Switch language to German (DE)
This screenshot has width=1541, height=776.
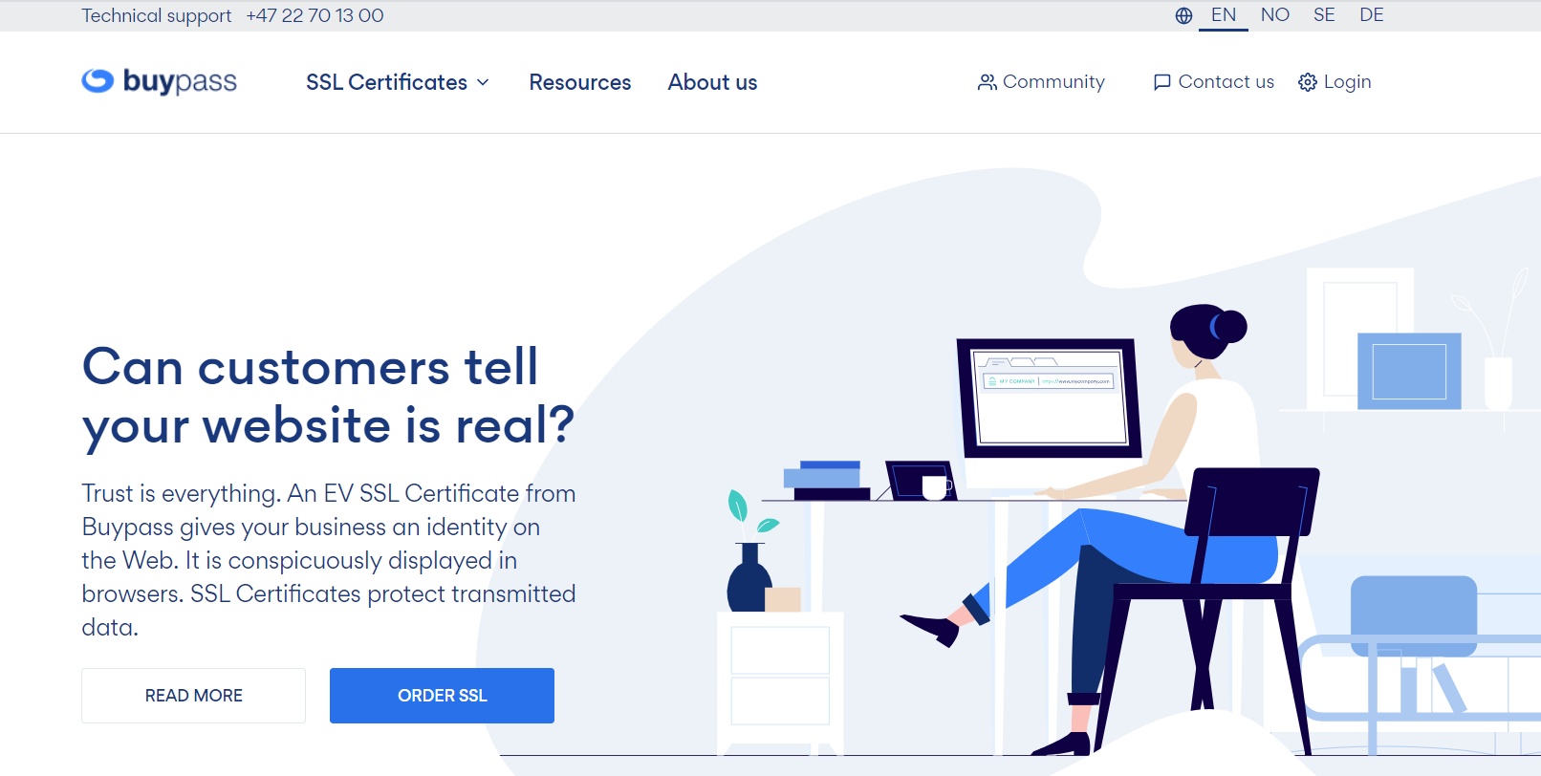coord(1372,15)
